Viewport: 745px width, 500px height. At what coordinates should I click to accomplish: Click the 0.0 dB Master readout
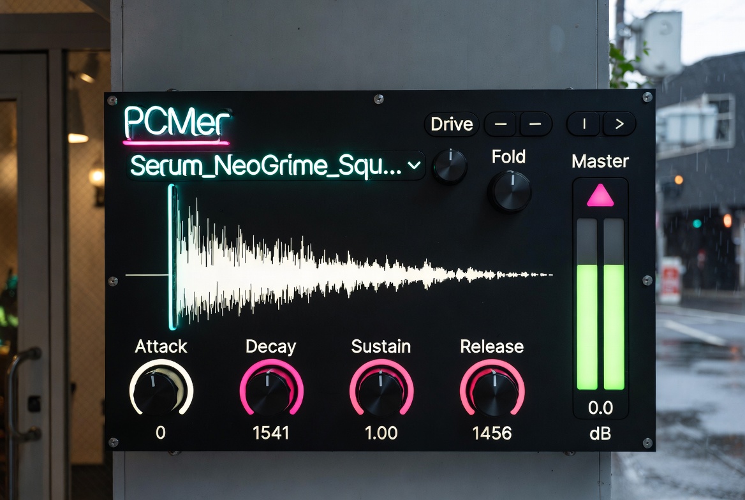click(x=600, y=408)
